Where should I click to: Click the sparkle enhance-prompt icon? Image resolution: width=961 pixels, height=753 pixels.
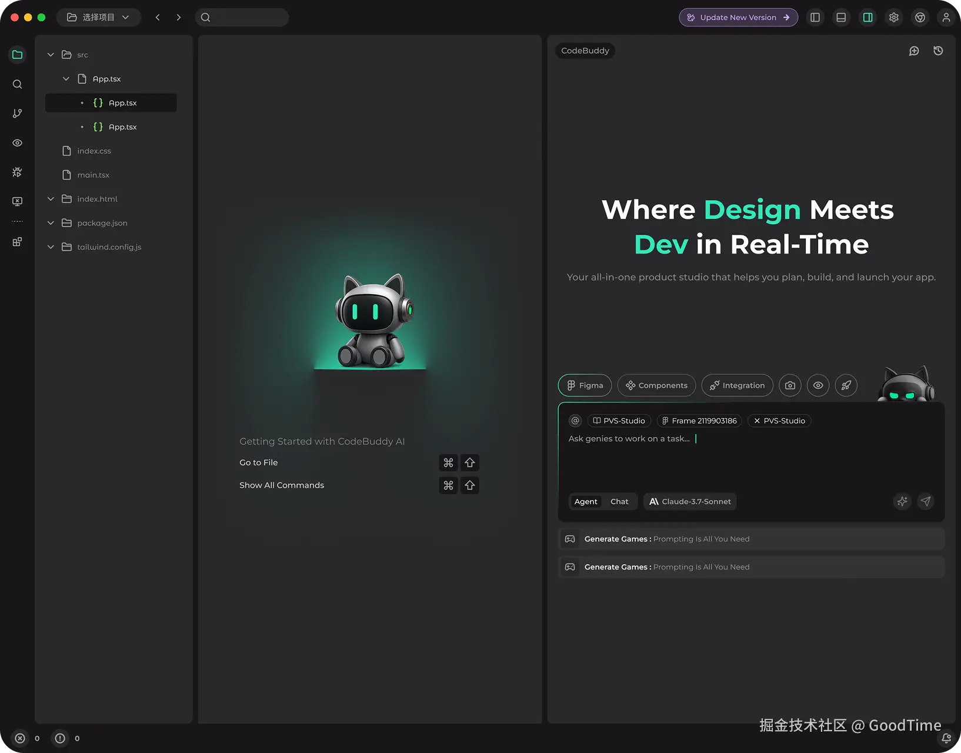(x=902, y=501)
